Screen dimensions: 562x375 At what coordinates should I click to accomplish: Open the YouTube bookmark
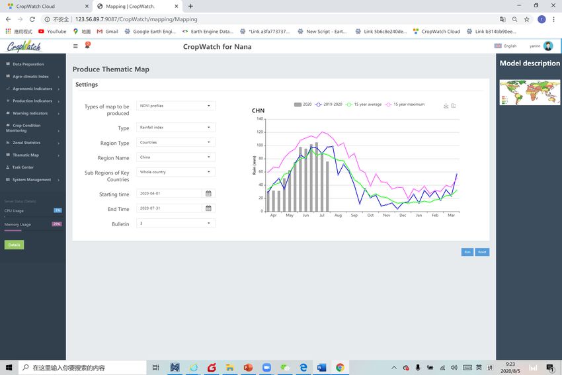point(52,32)
